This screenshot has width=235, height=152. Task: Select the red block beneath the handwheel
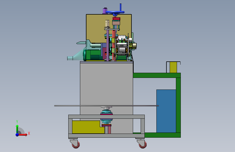coord(116,19)
